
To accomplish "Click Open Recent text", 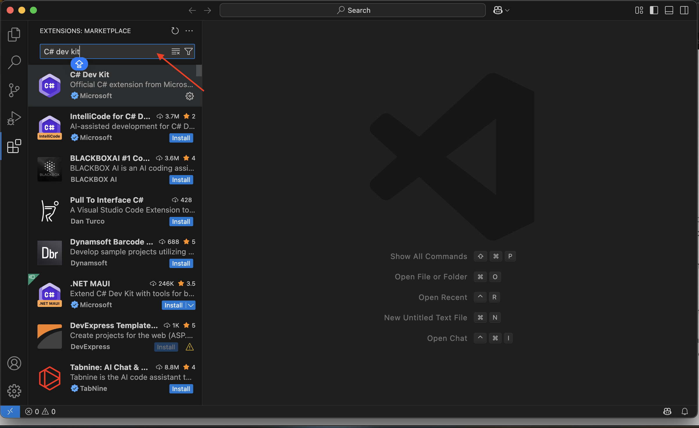I will [x=443, y=297].
